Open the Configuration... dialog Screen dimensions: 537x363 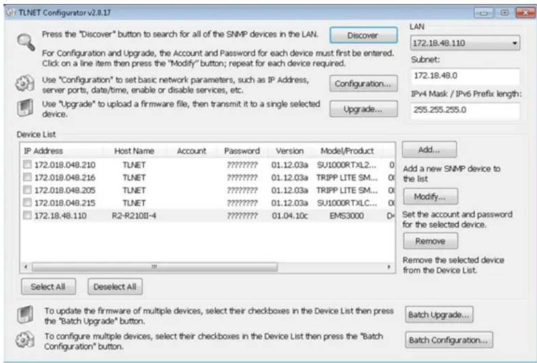coord(364,83)
